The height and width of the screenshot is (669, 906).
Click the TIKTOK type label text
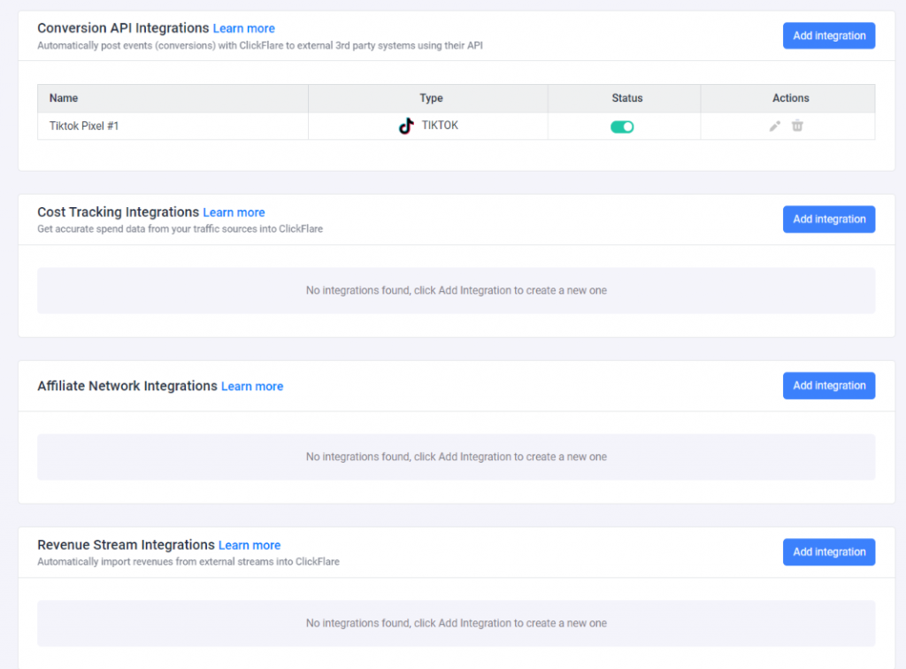440,125
